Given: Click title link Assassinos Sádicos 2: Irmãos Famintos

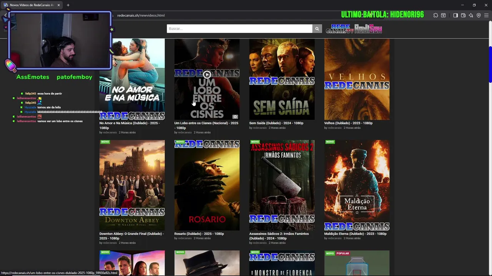Looking at the screenshot, I should [x=279, y=236].
